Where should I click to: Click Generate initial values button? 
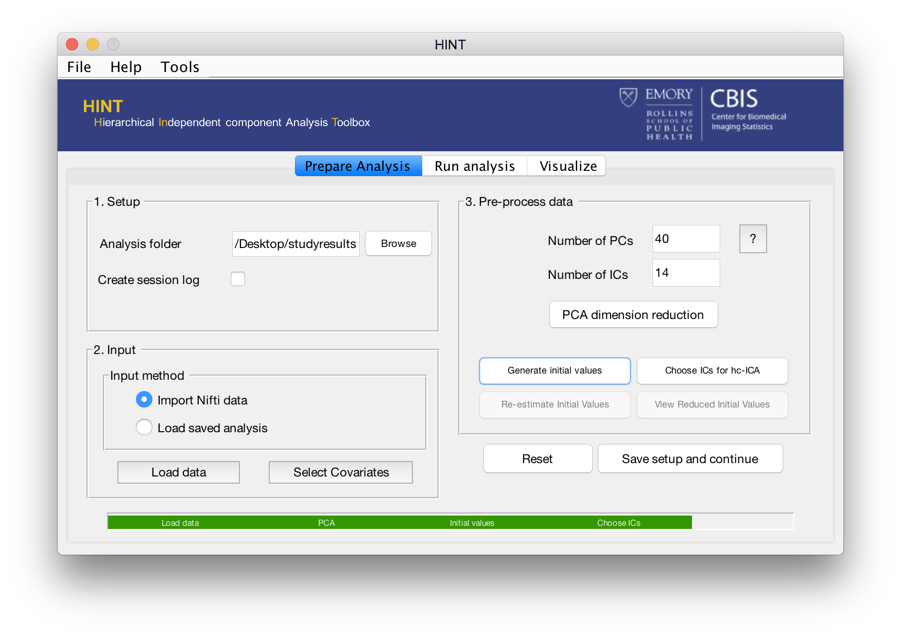tap(555, 370)
